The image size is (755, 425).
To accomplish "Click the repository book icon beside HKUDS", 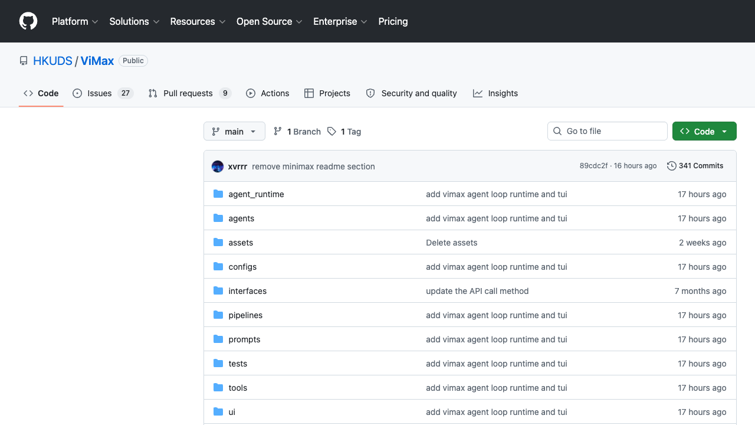I will pyautogui.click(x=24, y=61).
